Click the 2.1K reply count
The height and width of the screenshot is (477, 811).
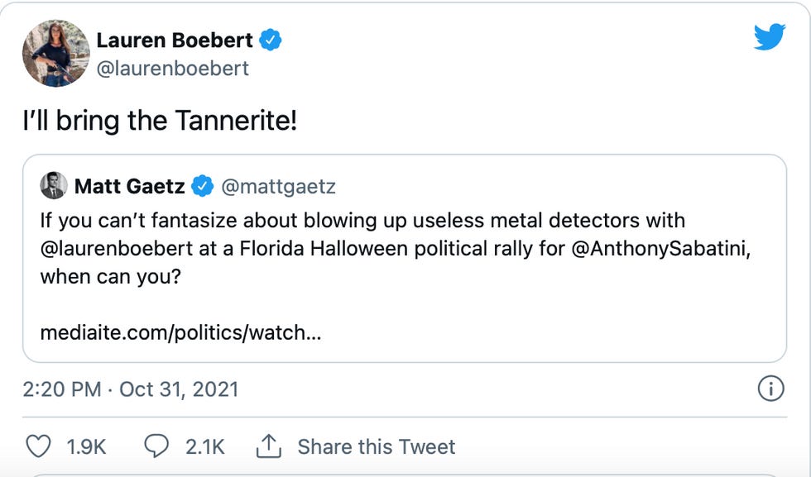pyautogui.click(x=204, y=446)
